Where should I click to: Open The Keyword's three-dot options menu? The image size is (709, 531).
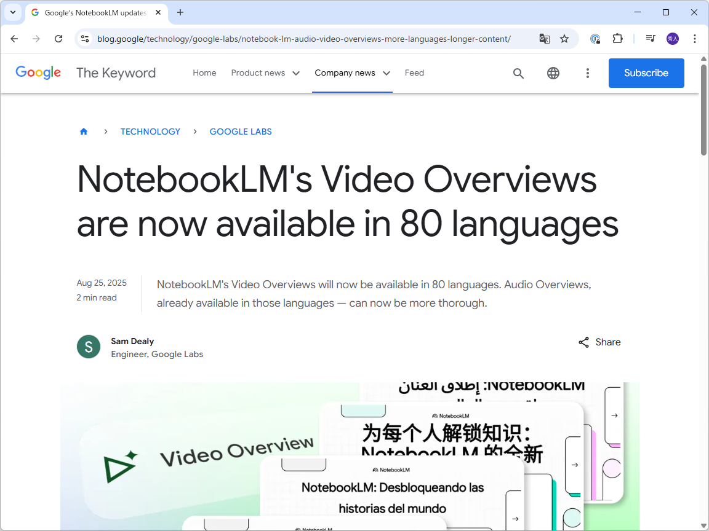[588, 73]
